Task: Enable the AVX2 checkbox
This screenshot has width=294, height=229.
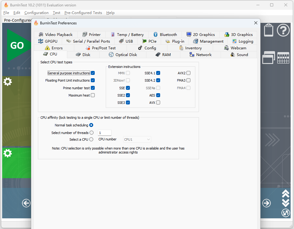Action: click(x=189, y=73)
